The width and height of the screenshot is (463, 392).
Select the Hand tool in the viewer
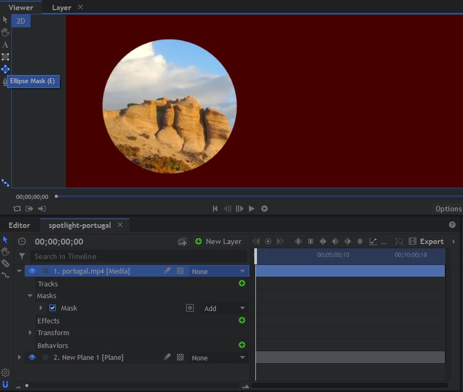(x=5, y=32)
